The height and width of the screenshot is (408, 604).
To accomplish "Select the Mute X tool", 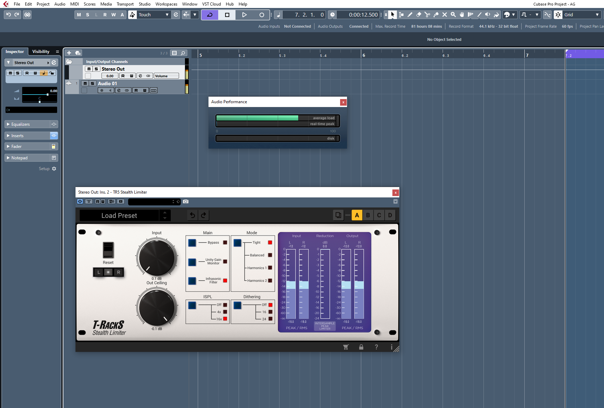I will point(444,15).
